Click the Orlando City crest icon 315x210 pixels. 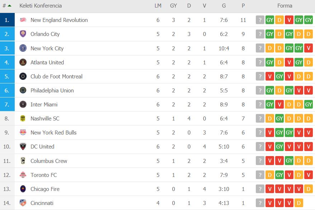click(23, 34)
